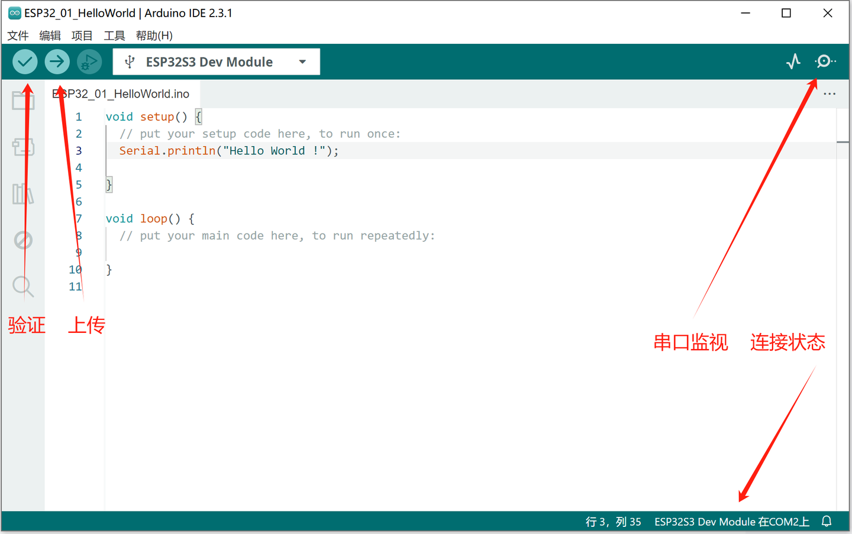Click the ESP32S3 Dev Module 在COM2上 status text
Screen dimensions: 852x534
tap(732, 521)
